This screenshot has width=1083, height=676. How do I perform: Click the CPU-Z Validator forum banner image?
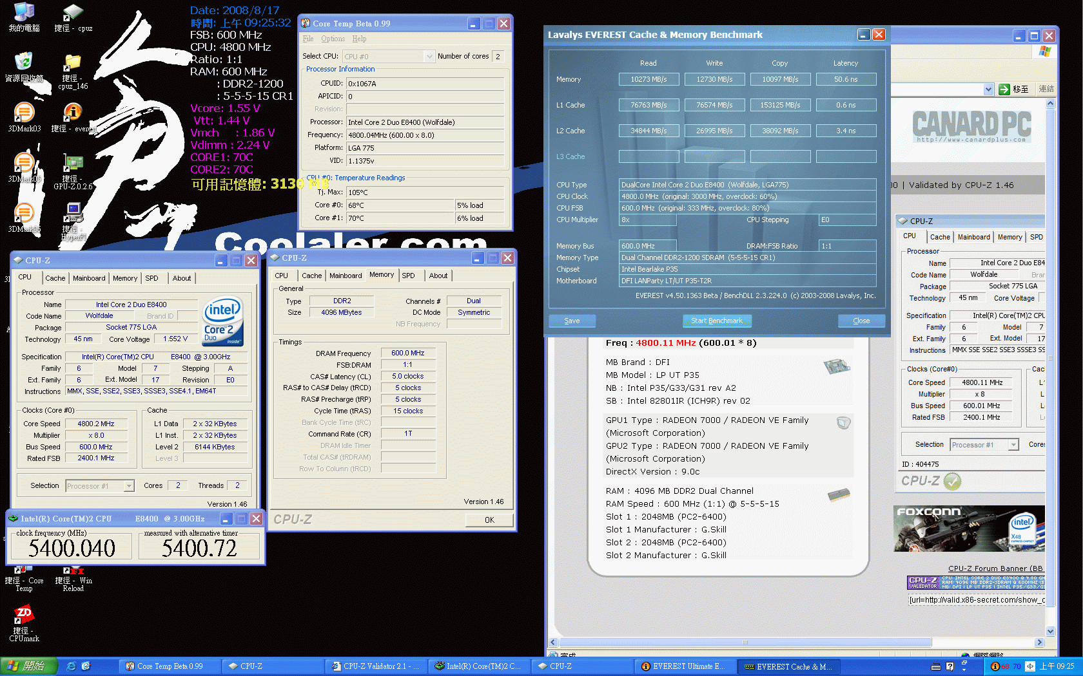(x=976, y=583)
